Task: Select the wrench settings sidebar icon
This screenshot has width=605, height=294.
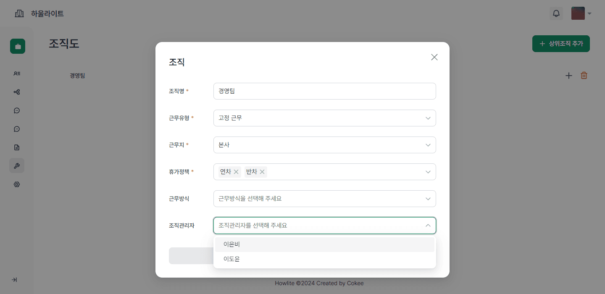Action: pyautogui.click(x=17, y=166)
